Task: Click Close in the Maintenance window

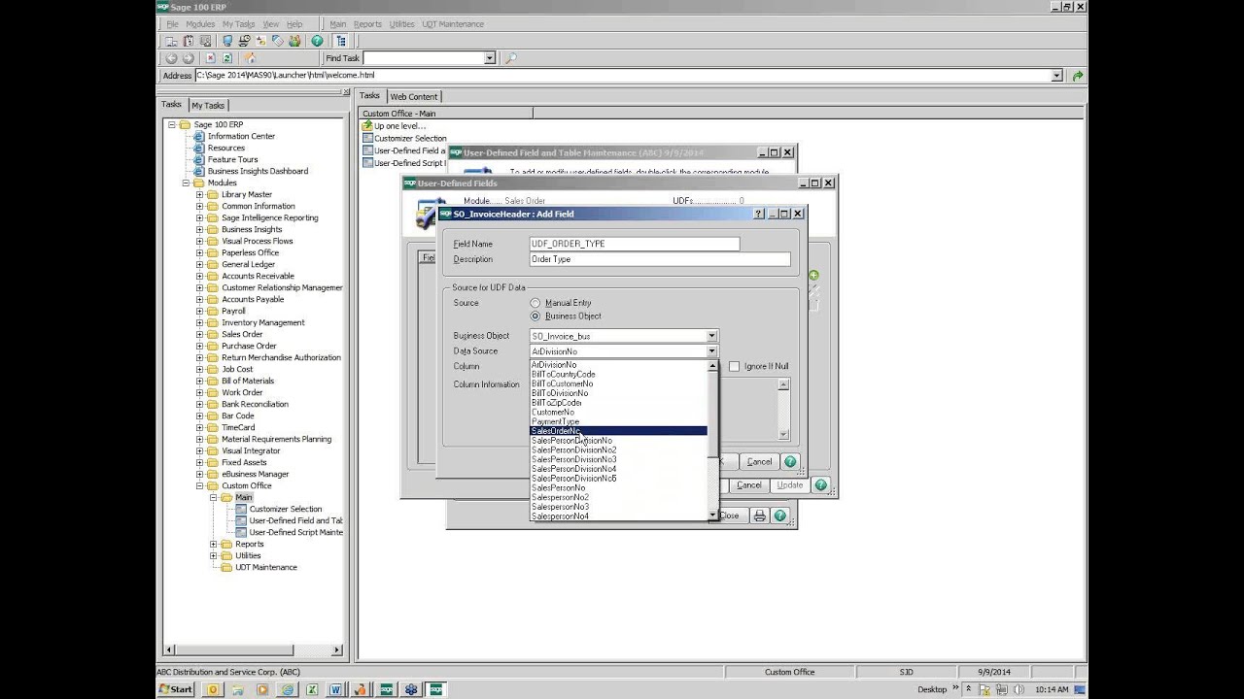Action: click(729, 516)
